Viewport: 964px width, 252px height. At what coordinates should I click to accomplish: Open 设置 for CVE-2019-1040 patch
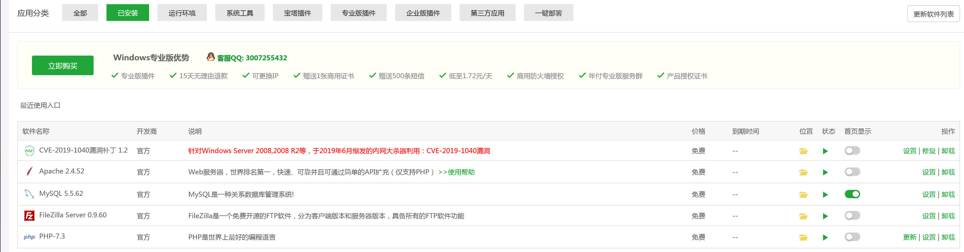(x=909, y=151)
